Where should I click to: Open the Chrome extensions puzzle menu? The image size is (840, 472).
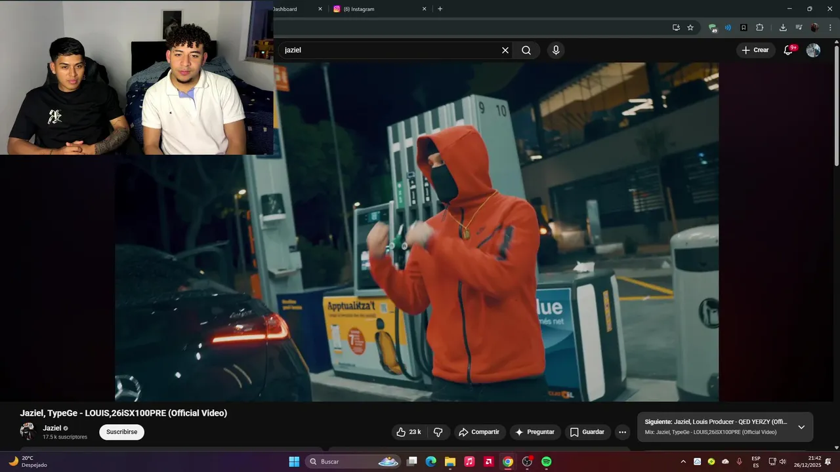click(x=760, y=28)
